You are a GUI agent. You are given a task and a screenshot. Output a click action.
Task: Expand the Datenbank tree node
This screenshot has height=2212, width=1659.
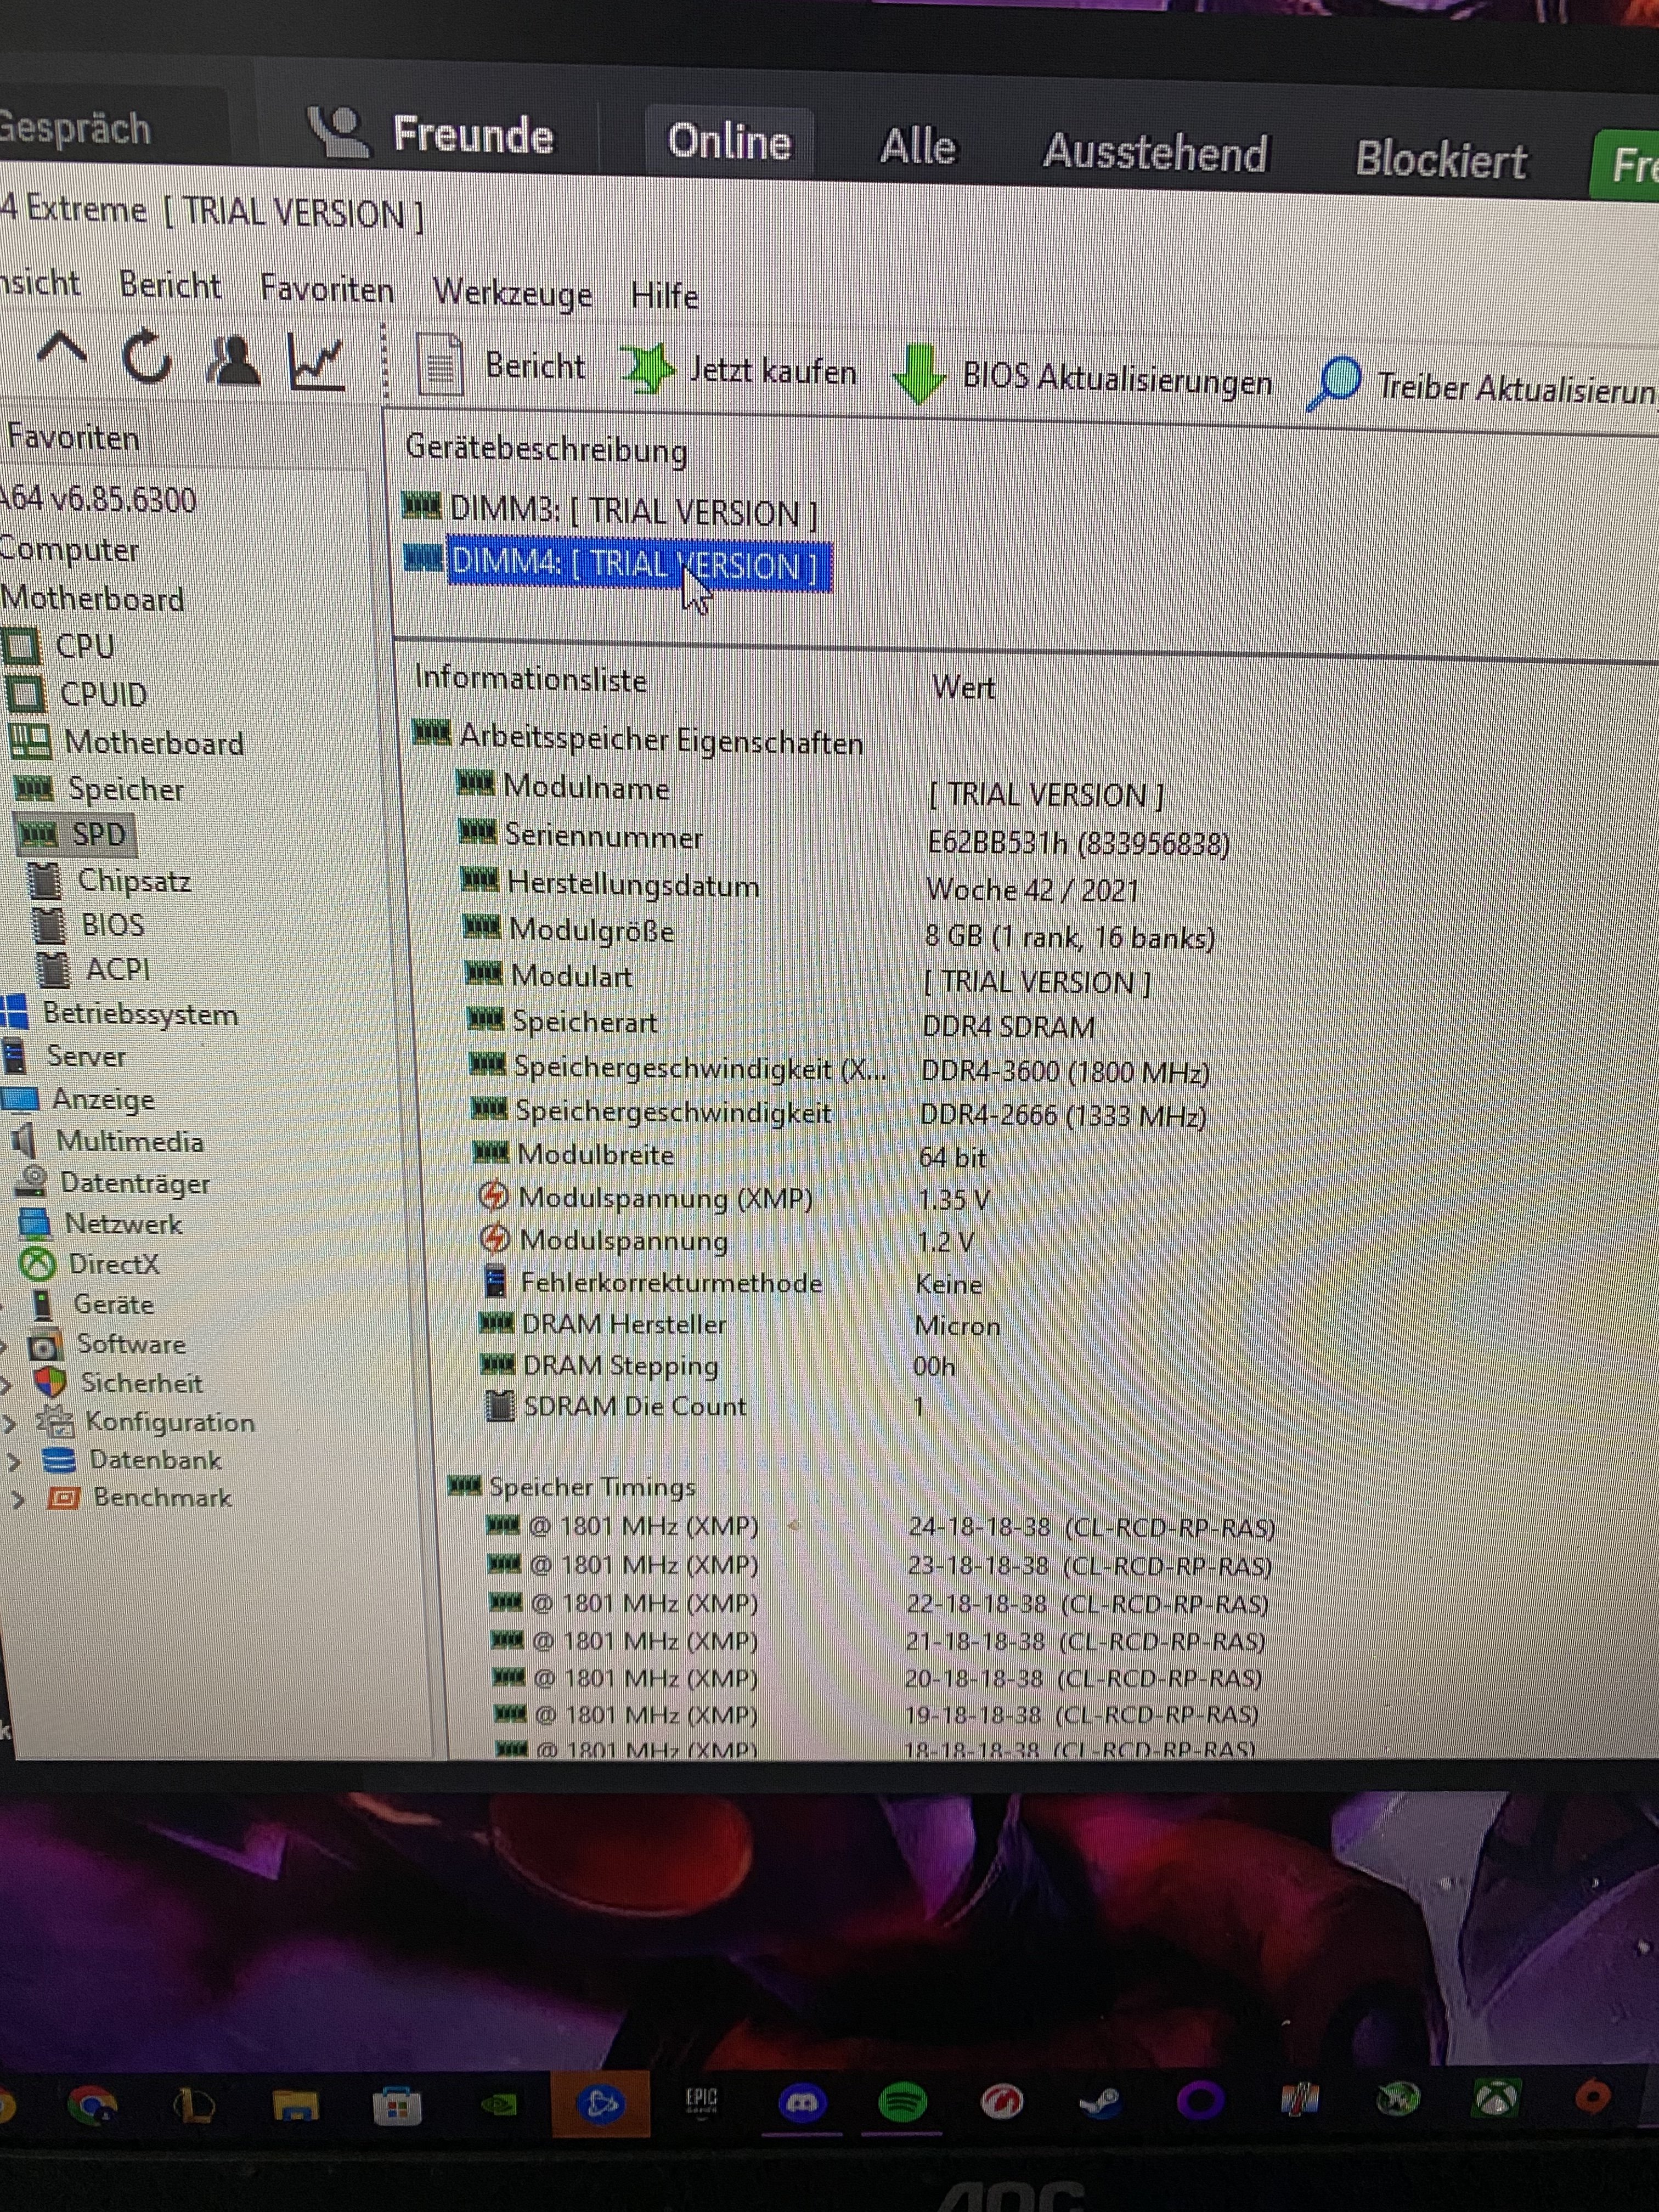pos(14,1461)
